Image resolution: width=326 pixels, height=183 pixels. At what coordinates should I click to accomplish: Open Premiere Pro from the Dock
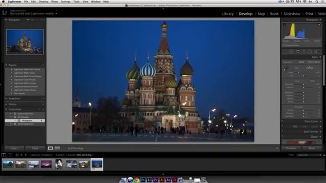155,179
